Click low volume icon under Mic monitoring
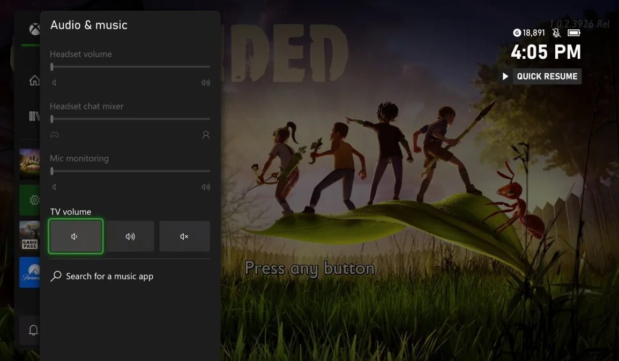619x361 pixels. coord(55,187)
